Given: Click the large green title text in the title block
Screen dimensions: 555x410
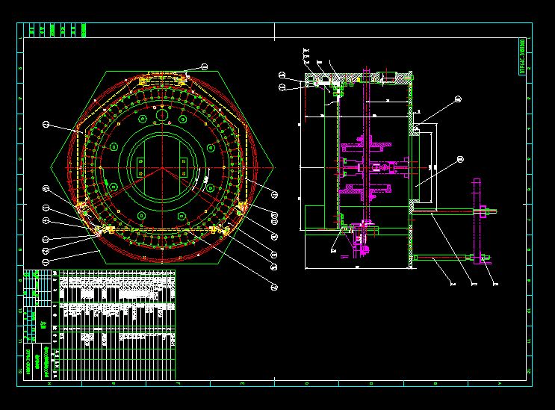Looking at the screenshot, I should click(x=43, y=324).
